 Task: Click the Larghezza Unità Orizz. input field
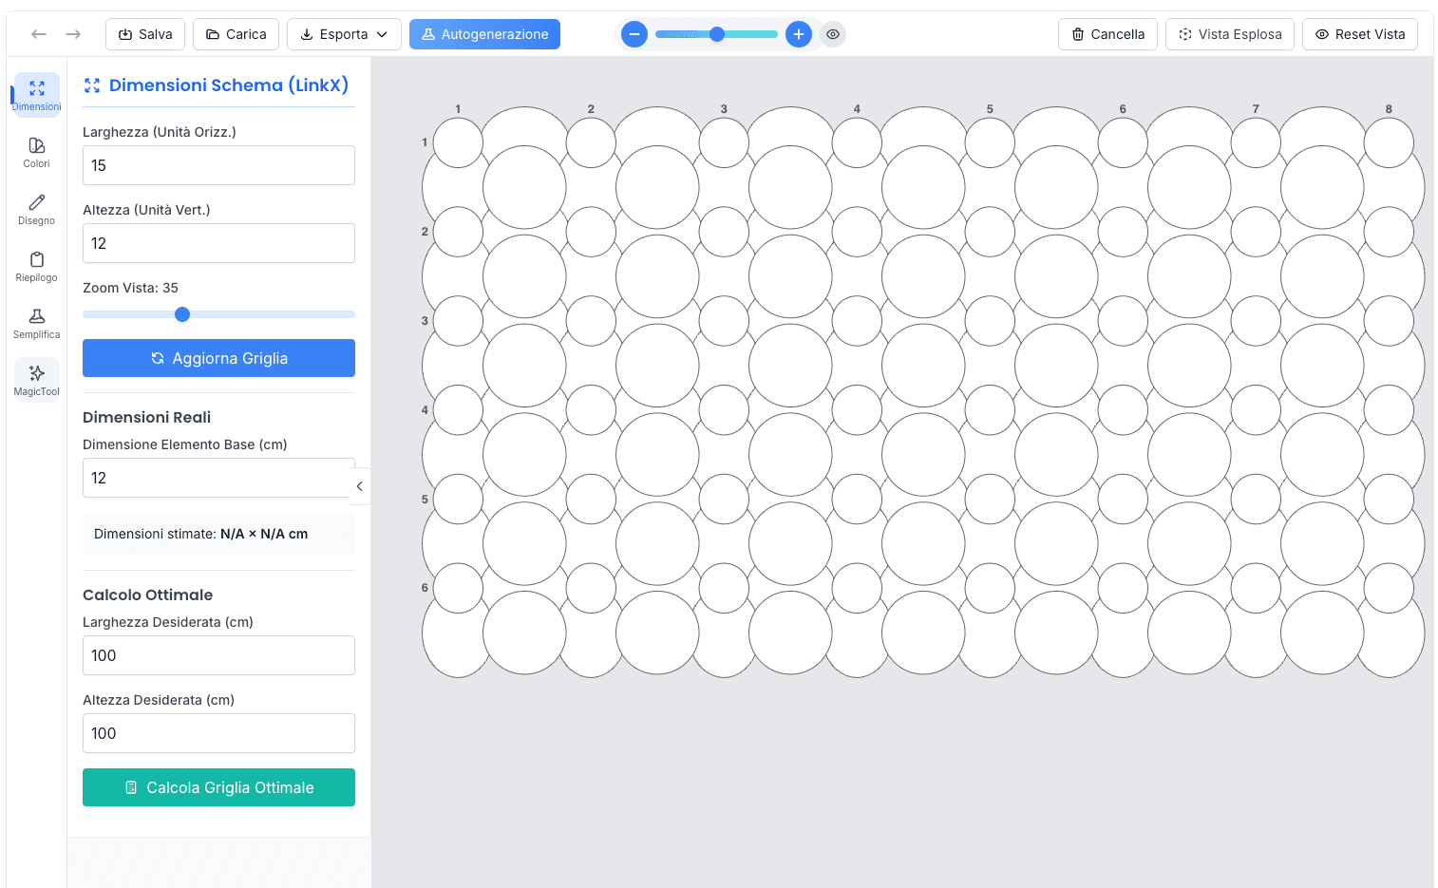(x=218, y=165)
